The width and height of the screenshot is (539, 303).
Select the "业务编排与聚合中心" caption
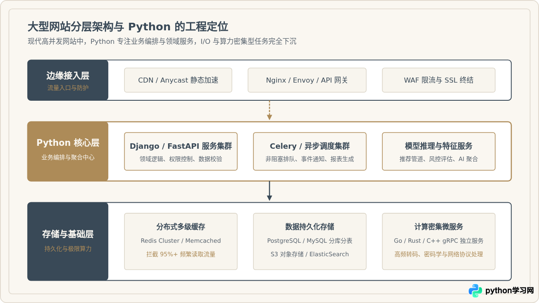tap(68, 157)
